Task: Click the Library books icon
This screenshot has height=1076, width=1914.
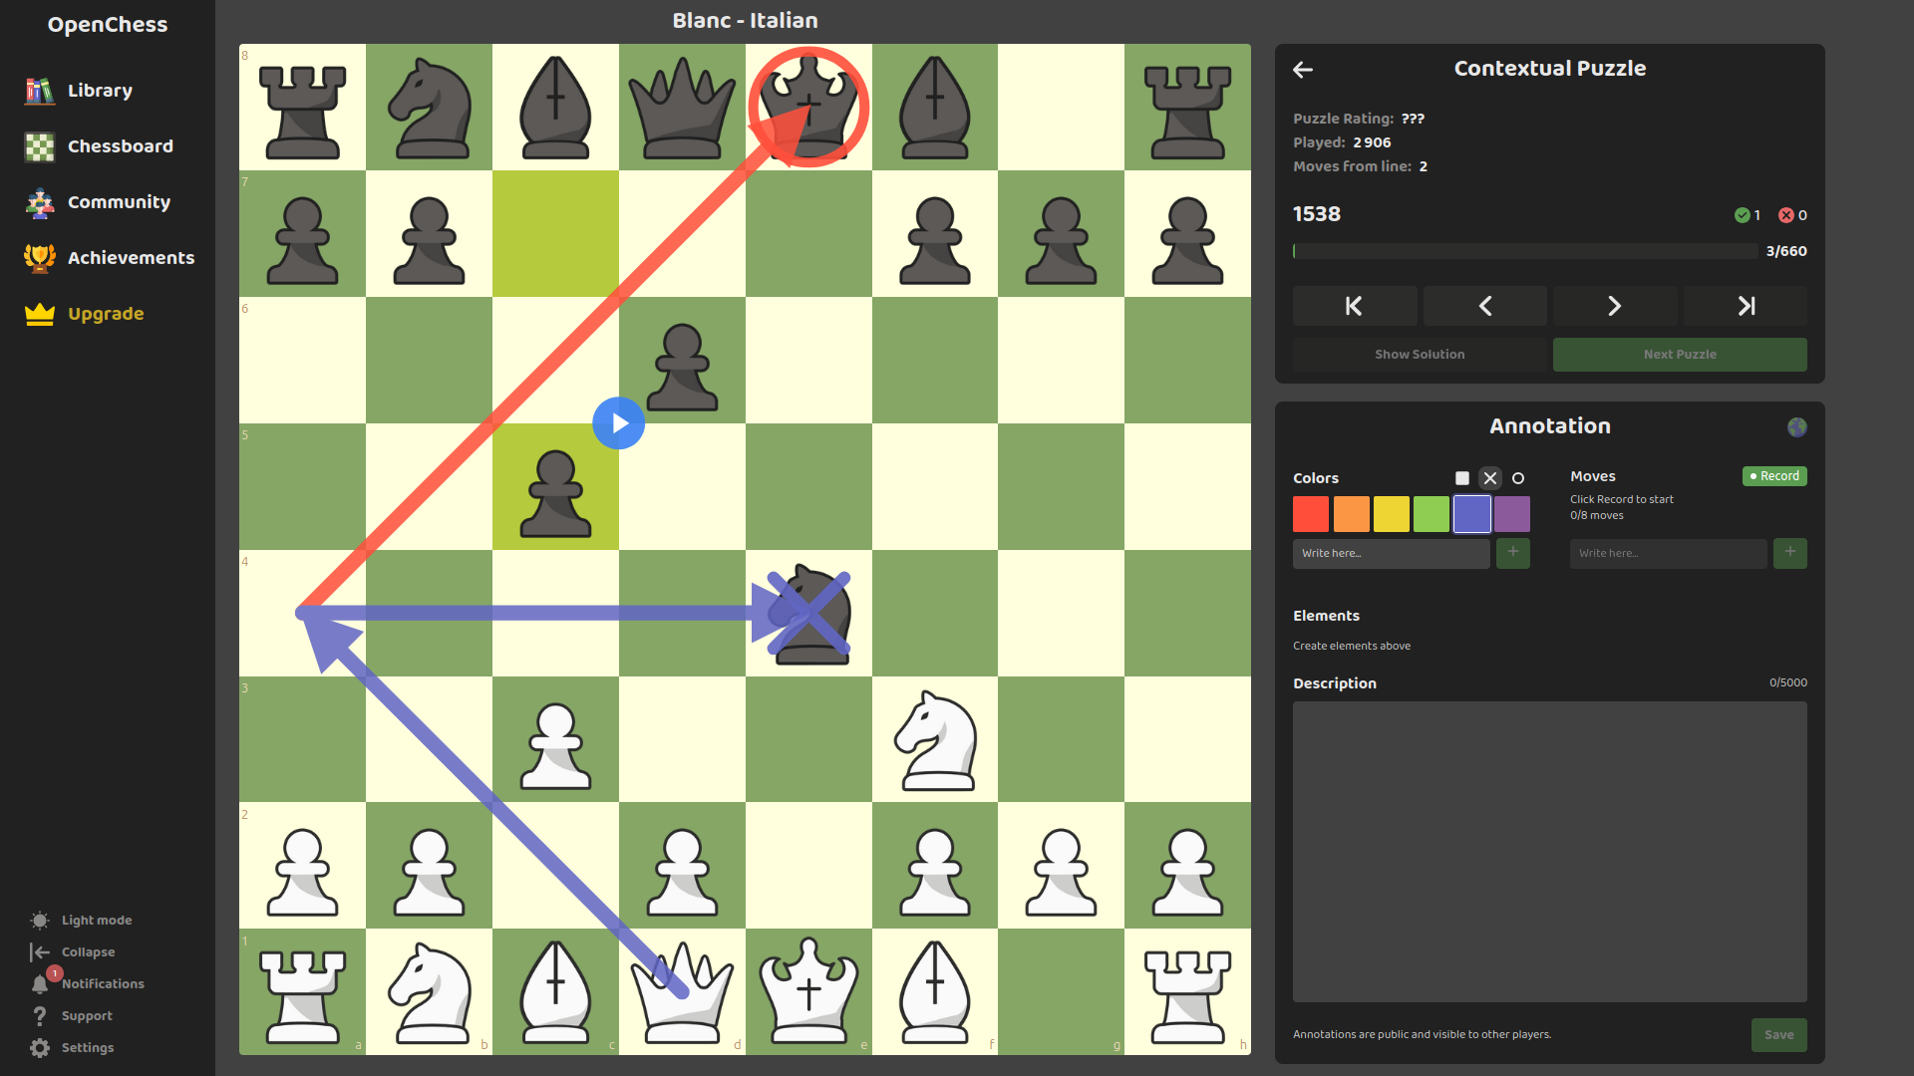Action: 40,91
